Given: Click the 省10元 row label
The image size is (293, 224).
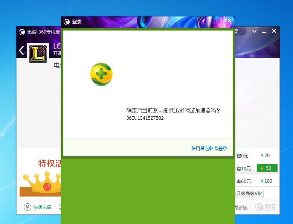Looking at the screenshot, I should tap(244, 169).
